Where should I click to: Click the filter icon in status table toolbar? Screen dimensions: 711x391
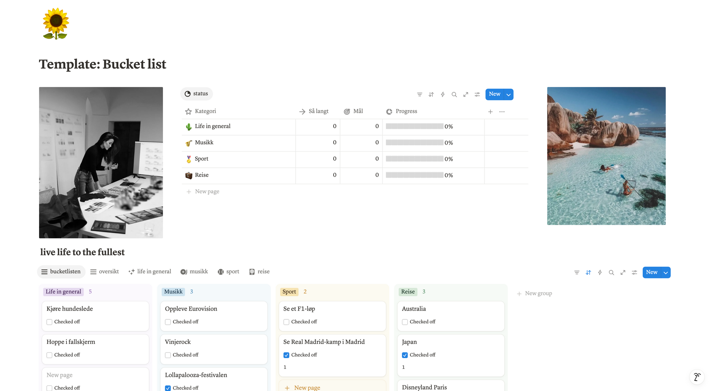point(419,95)
